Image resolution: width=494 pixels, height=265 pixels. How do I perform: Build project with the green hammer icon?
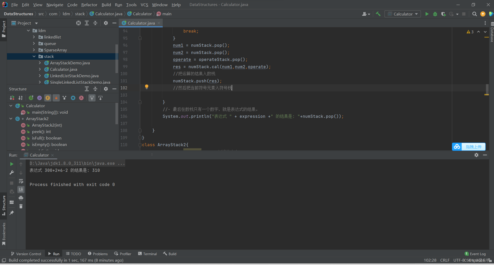coord(378,14)
